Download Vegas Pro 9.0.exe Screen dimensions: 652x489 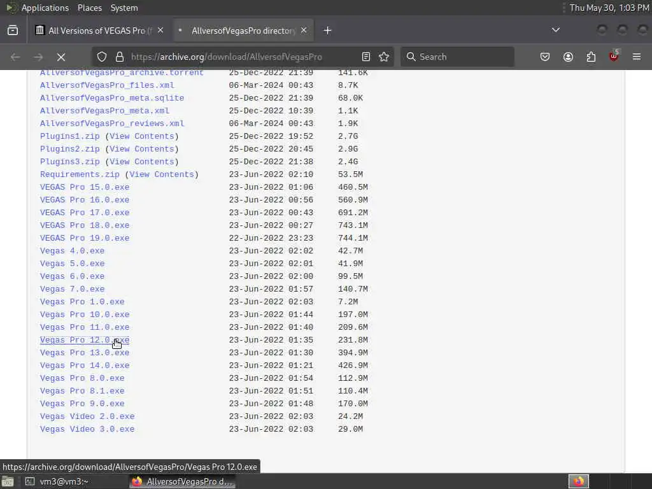82,404
